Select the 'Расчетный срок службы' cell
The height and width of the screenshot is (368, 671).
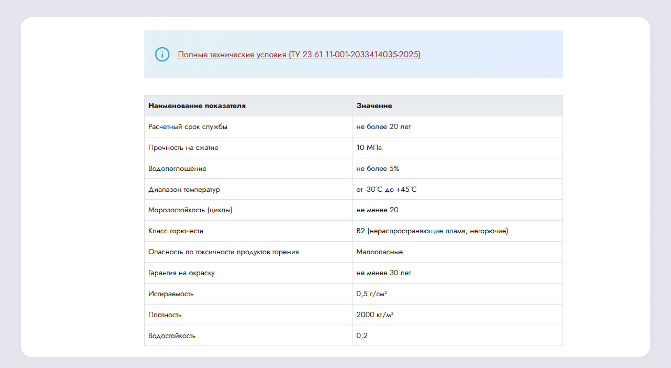click(188, 127)
